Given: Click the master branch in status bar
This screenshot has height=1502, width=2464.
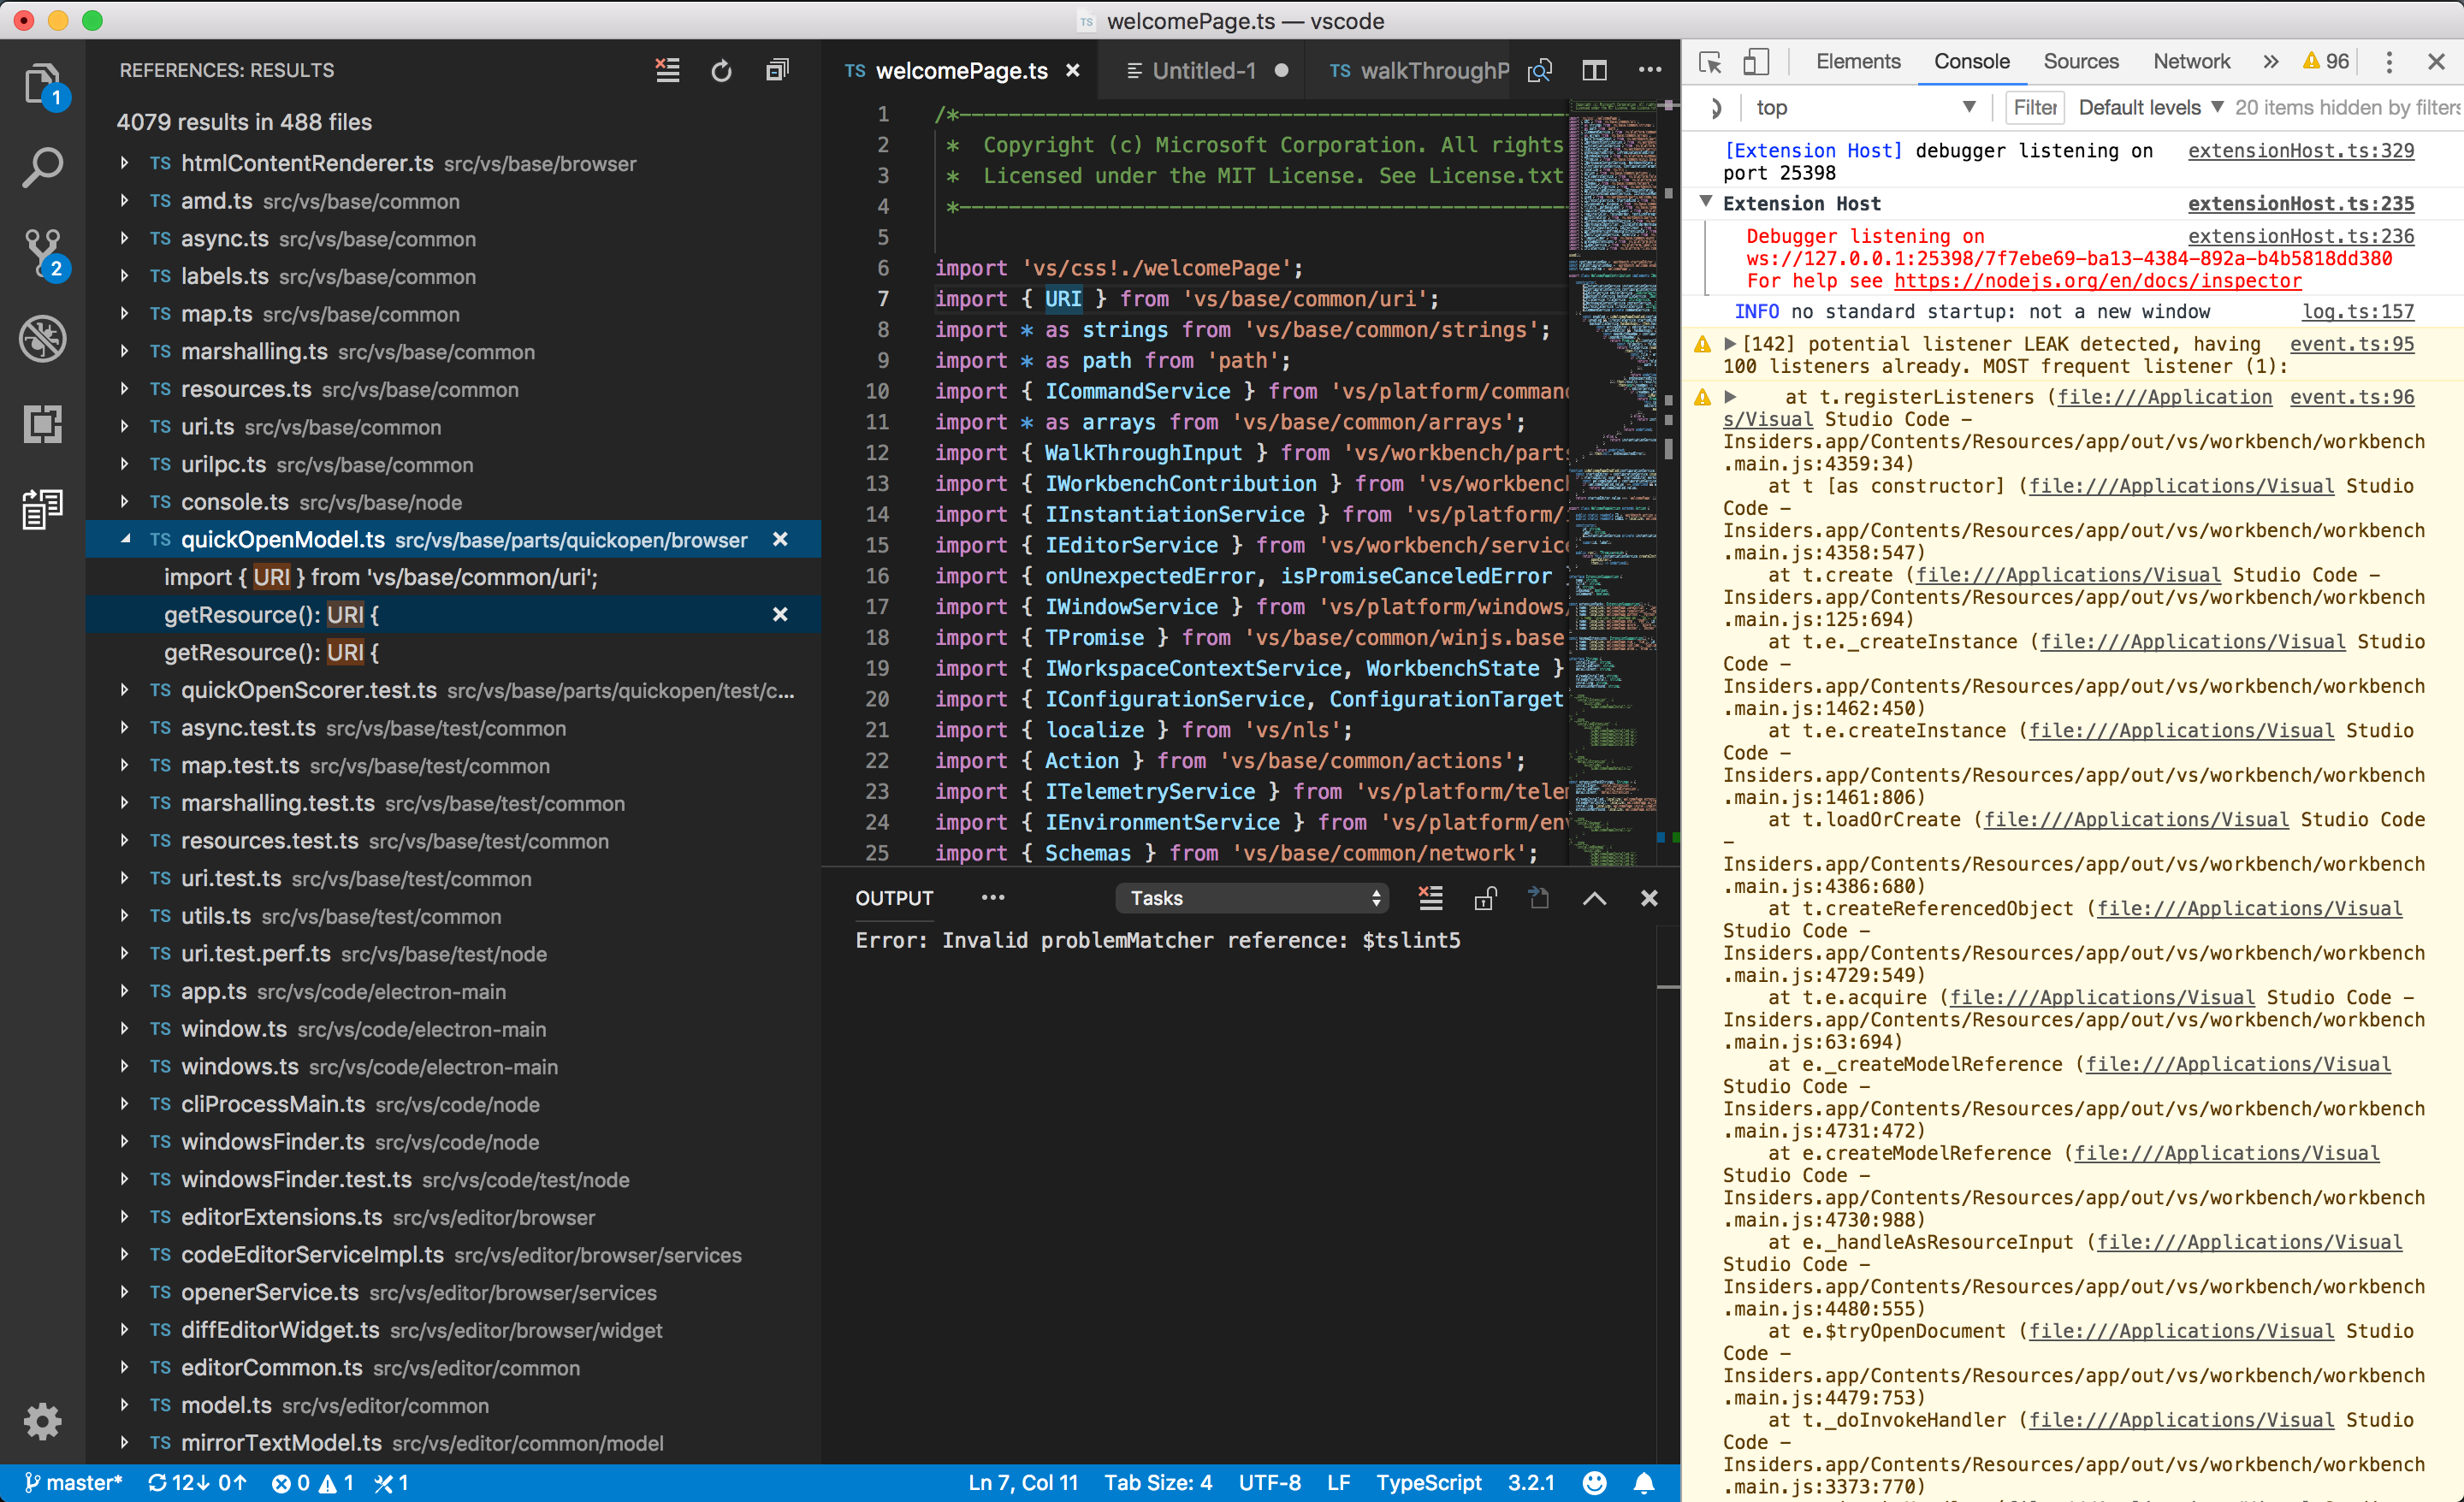Looking at the screenshot, I should coord(73,1482).
